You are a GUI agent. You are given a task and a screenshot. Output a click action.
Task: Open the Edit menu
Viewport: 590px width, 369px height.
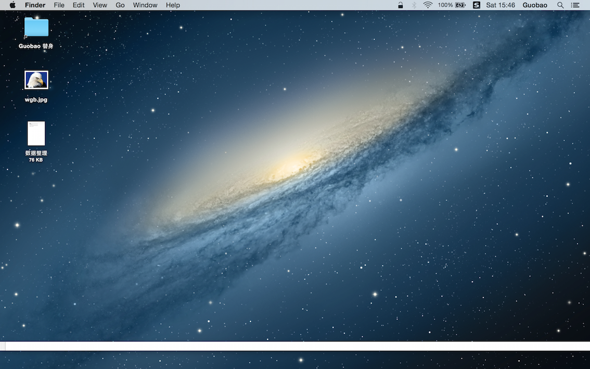[79, 5]
